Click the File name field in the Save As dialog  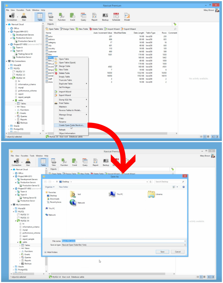124,241
